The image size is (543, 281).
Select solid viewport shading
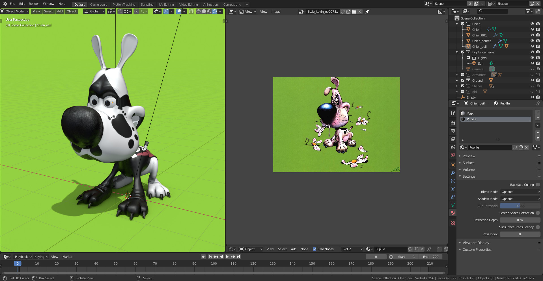coord(204,11)
